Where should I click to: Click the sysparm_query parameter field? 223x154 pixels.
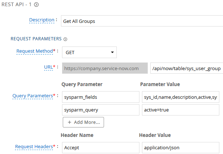pos(100,110)
